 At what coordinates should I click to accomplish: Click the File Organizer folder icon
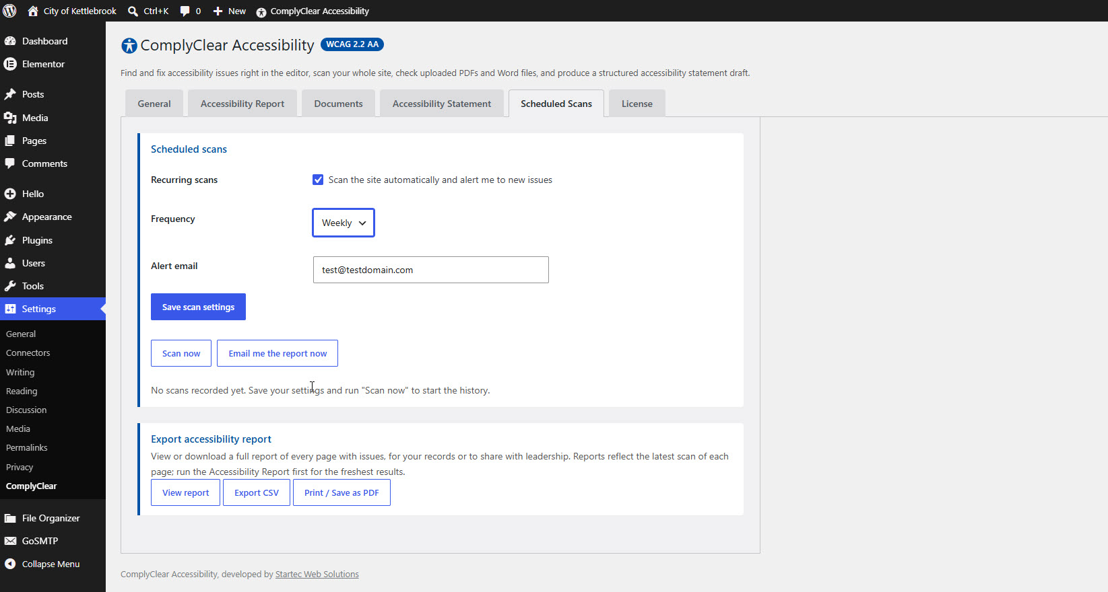coord(10,518)
